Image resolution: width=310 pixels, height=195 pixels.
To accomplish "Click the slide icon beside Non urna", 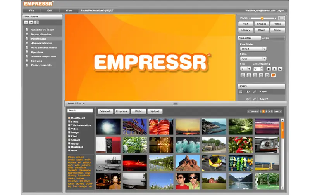I will (27, 61).
